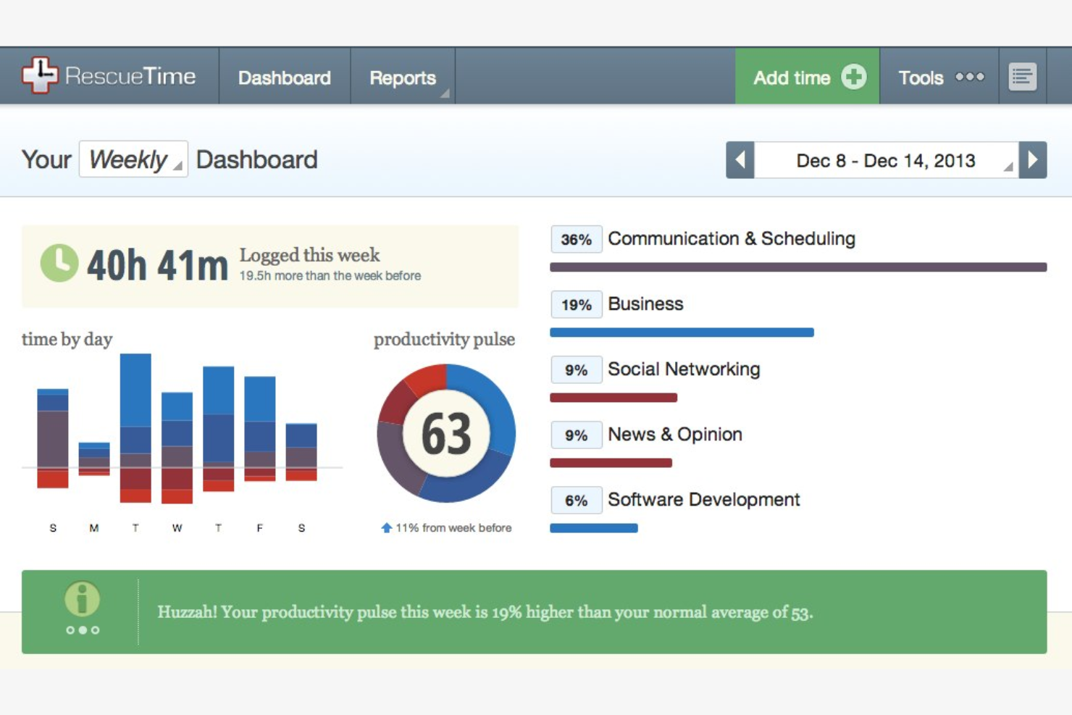Click the 36% percentage badge
This screenshot has width=1072, height=715.
point(576,239)
